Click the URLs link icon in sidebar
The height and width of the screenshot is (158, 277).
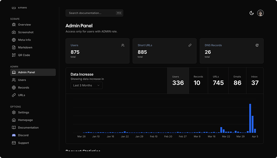tap(14, 95)
